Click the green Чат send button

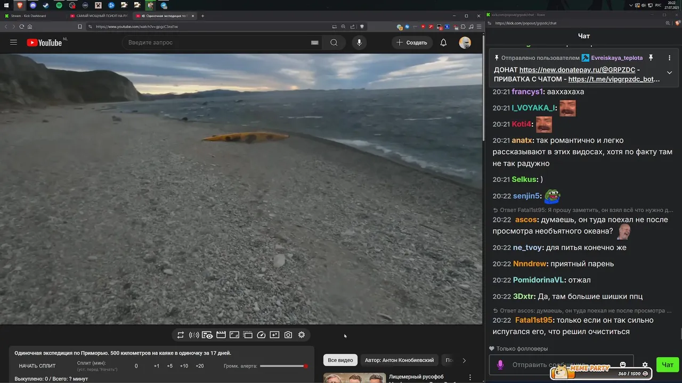(x=668, y=365)
